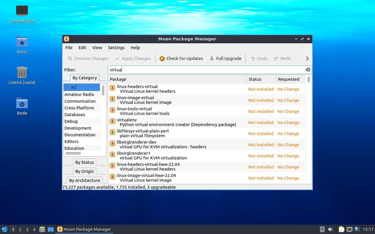375x234 pixels.
Task: Click the volume icon in system tray
Action: (x=330, y=229)
